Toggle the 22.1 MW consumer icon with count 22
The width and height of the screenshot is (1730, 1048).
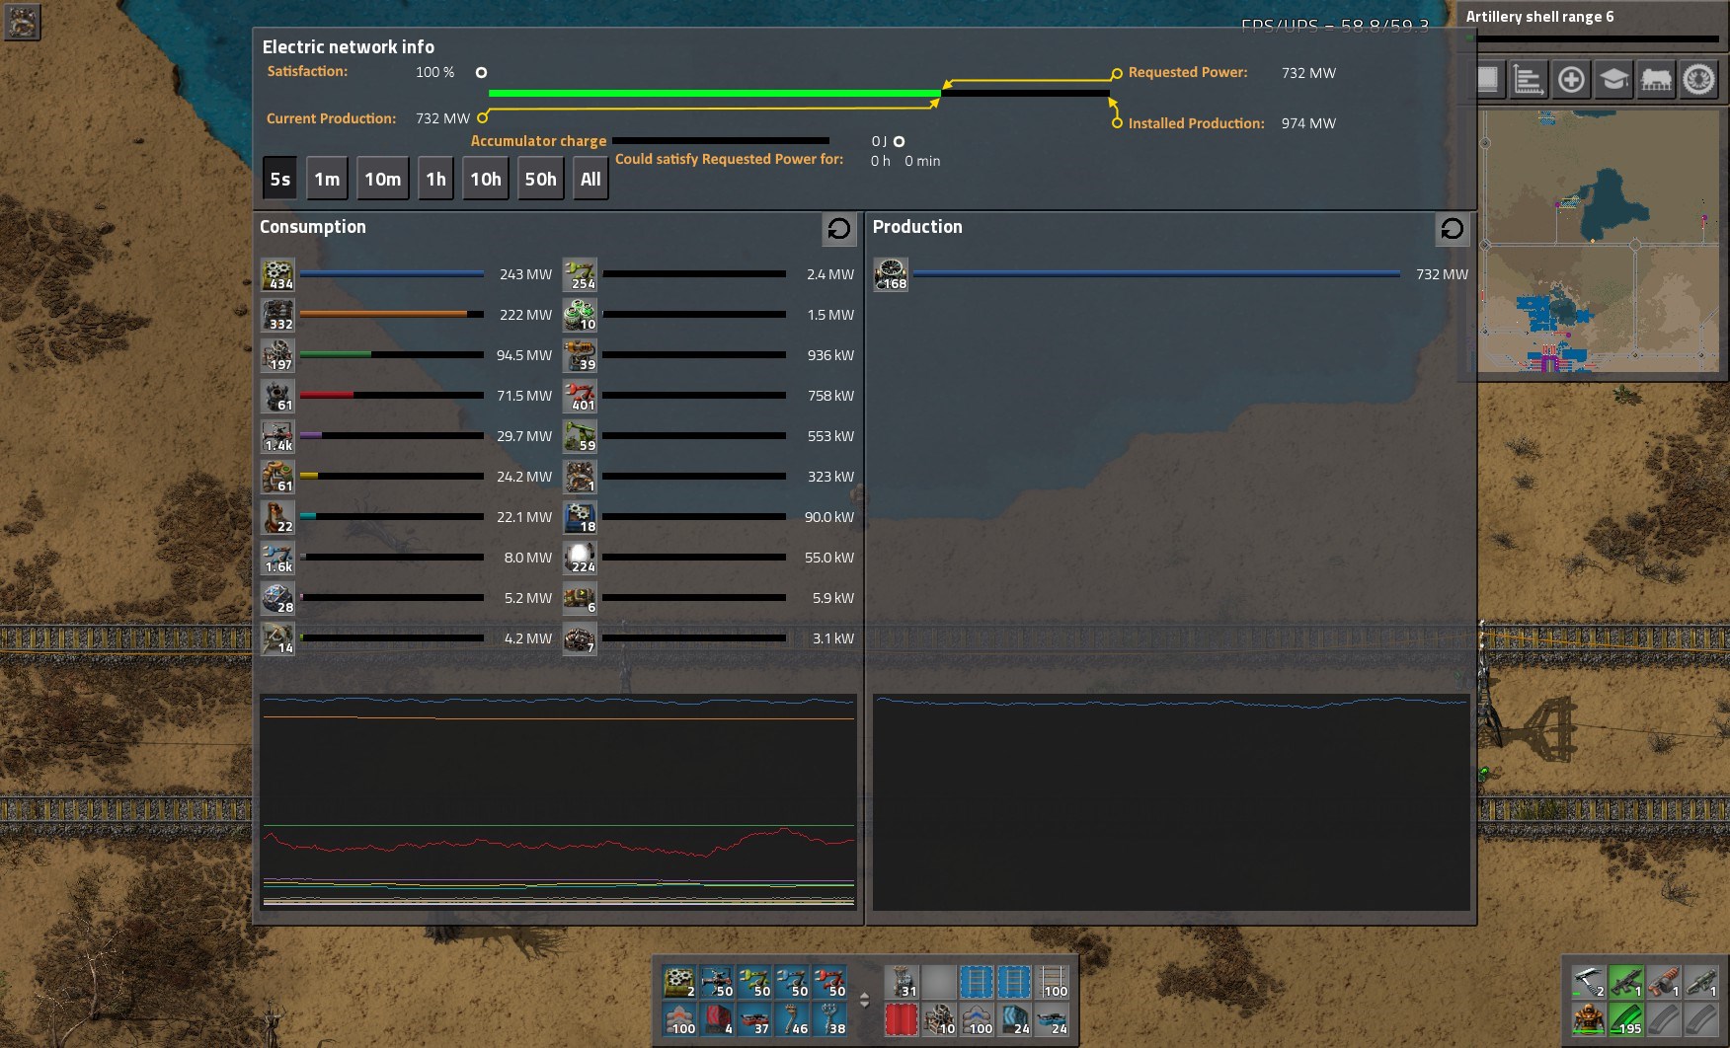tap(277, 517)
